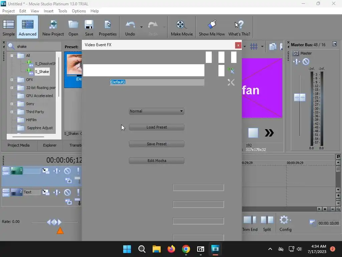Select the HitFilm folder
The height and width of the screenshot is (257, 342).
(31, 120)
